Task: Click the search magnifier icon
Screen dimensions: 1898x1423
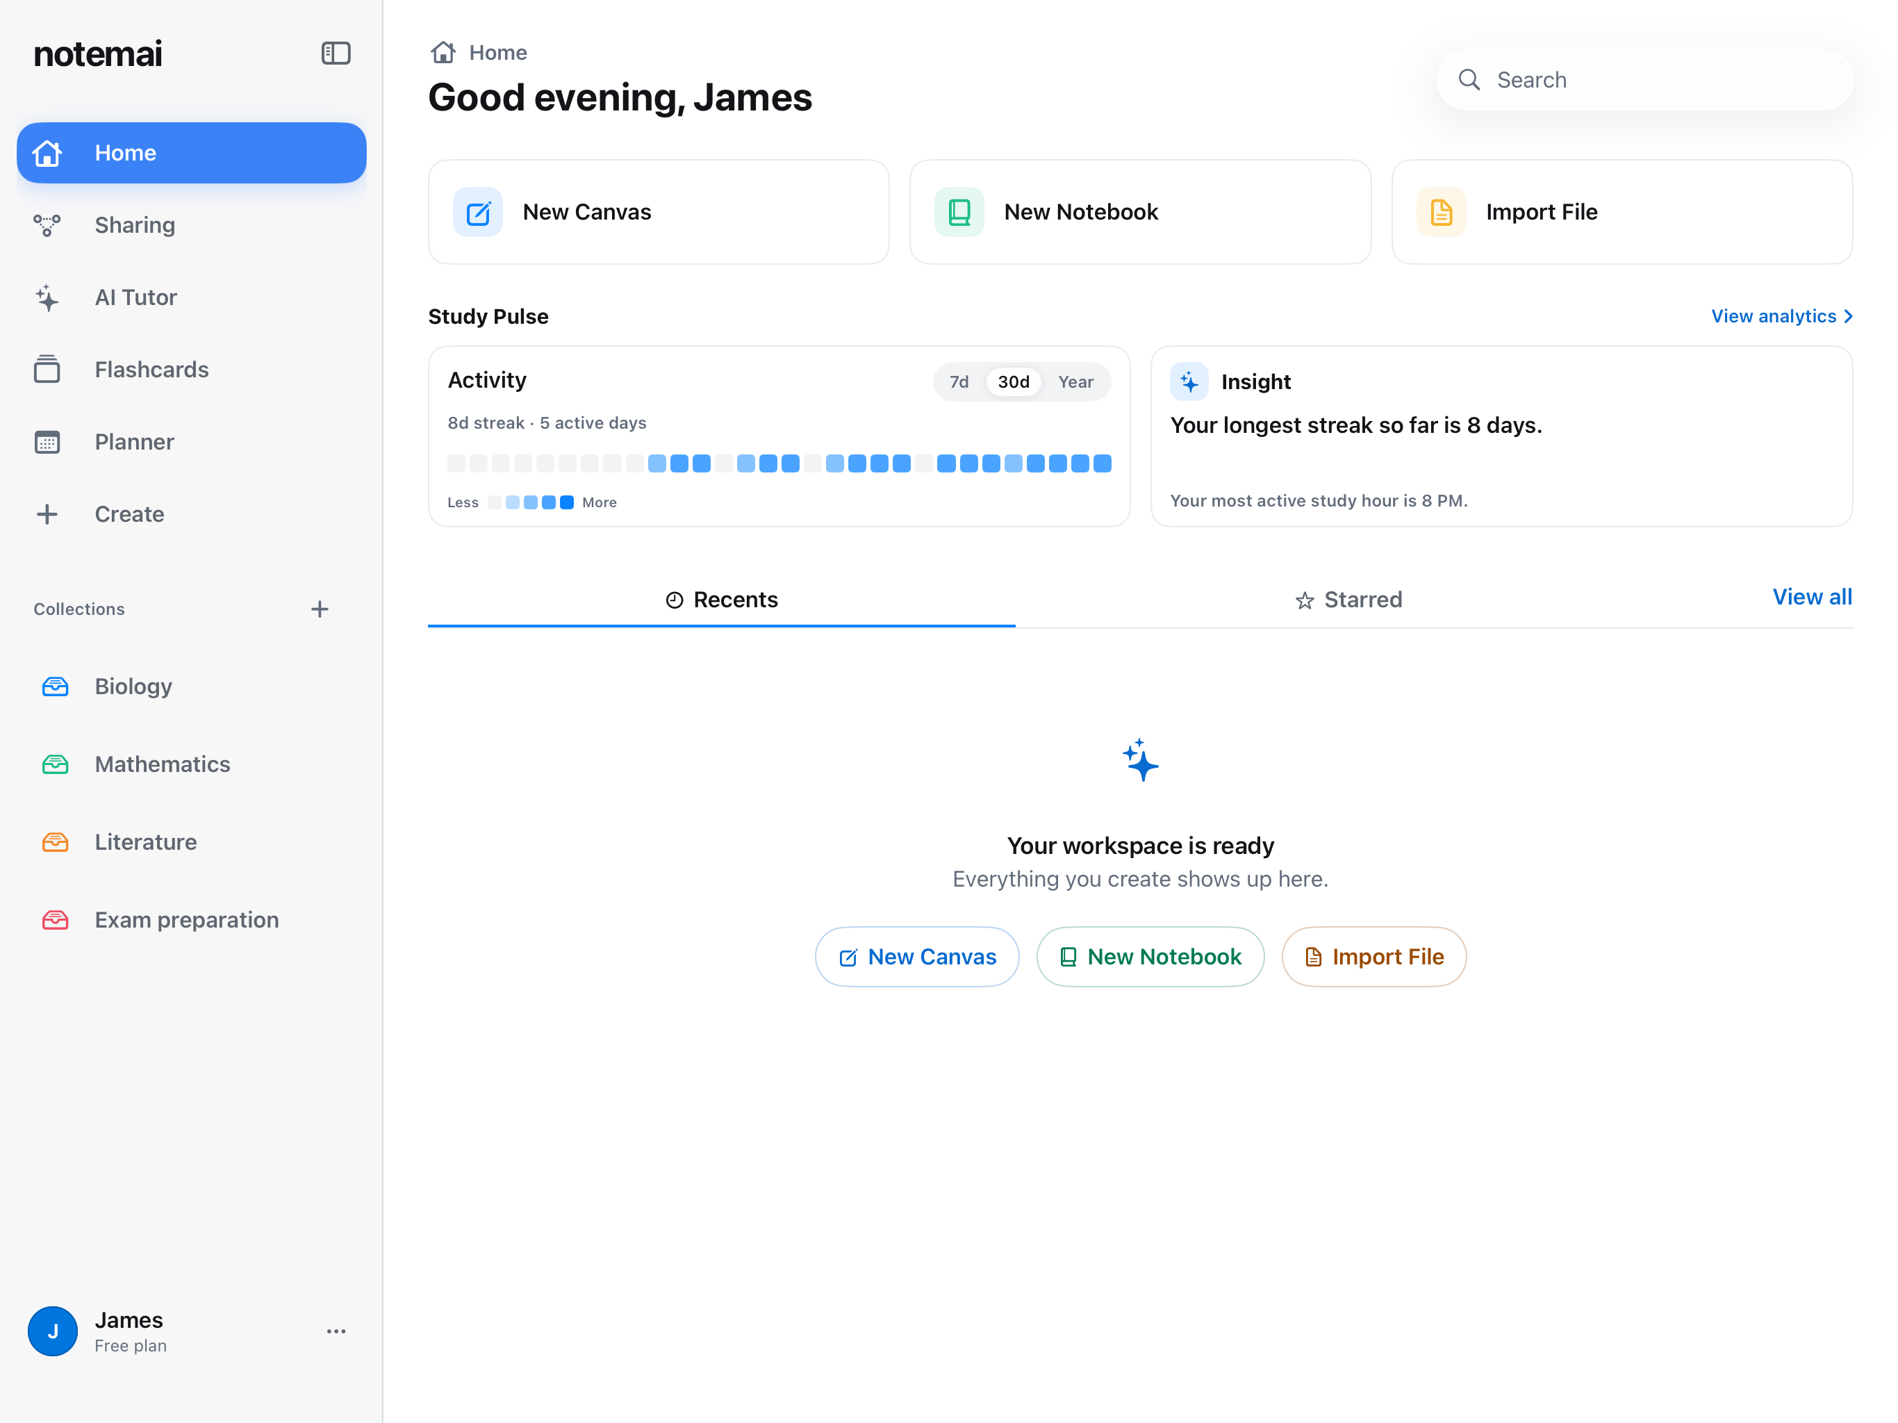Action: [1469, 80]
